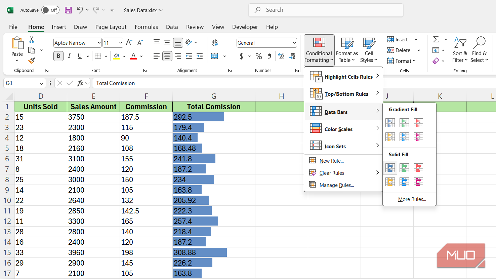This screenshot has width=496, height=279.
Task: Toggle the AutoSave switch
Action: pyautogui.click(x=50, y=10)
